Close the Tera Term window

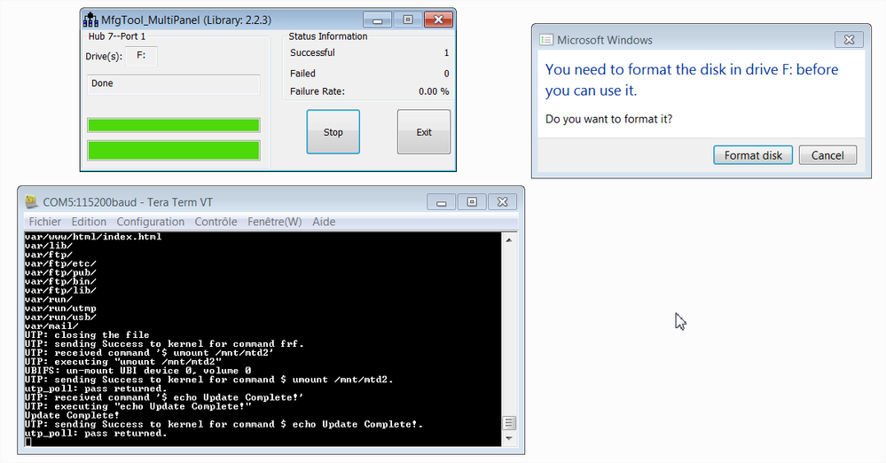click(502, 202)
